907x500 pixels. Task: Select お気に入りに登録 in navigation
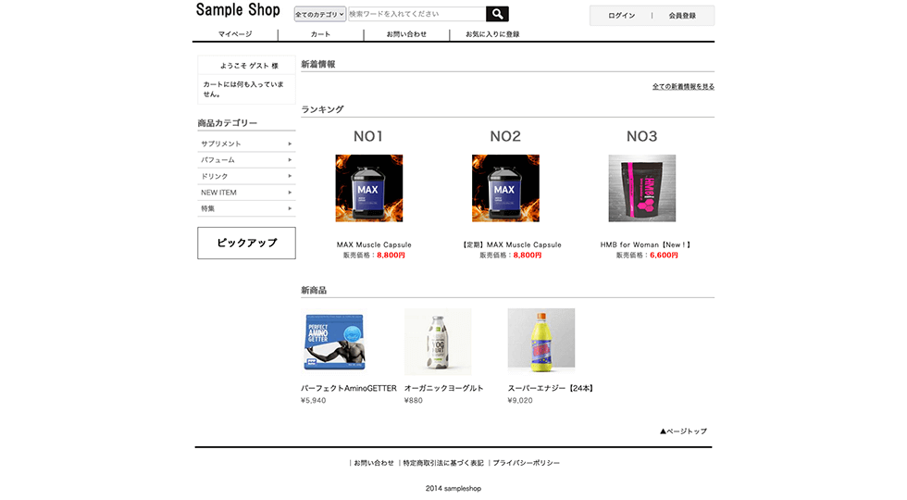(492, 34)
